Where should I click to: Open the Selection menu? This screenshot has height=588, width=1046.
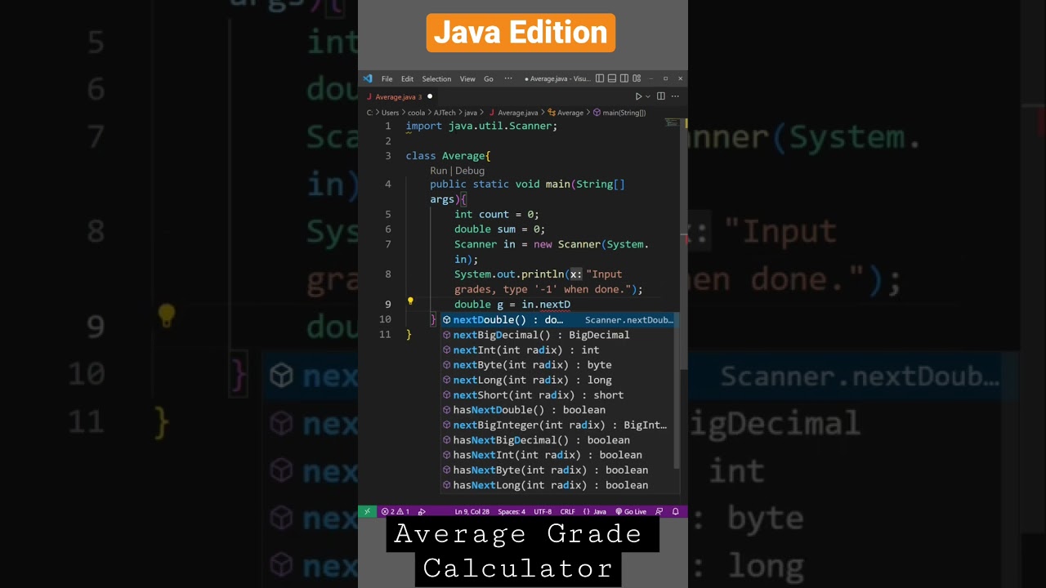(436, 79)
